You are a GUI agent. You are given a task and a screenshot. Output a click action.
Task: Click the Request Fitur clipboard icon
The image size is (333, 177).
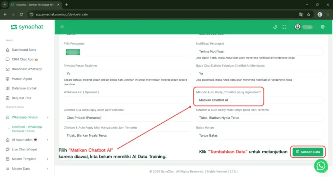click(x=8, y=98)
